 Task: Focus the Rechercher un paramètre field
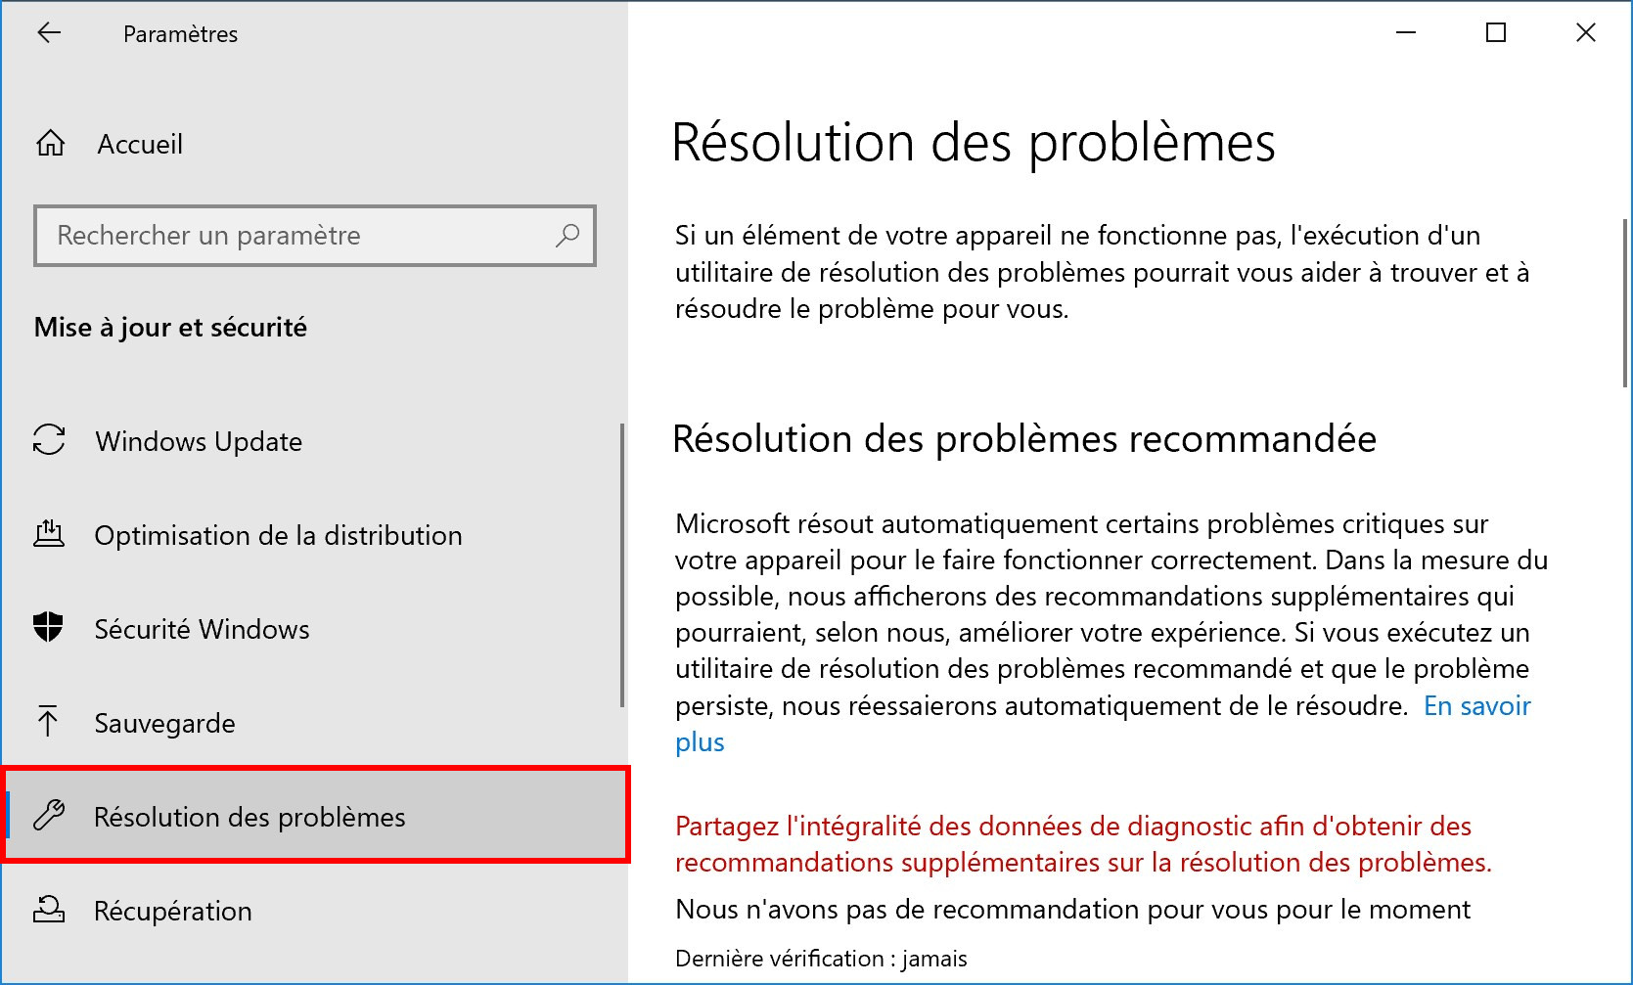(x=315, y=236)
